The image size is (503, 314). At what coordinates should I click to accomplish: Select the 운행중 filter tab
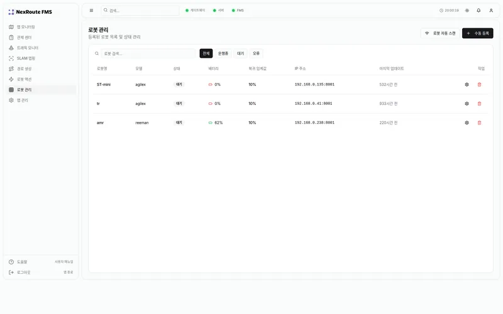tap(223, 53)
